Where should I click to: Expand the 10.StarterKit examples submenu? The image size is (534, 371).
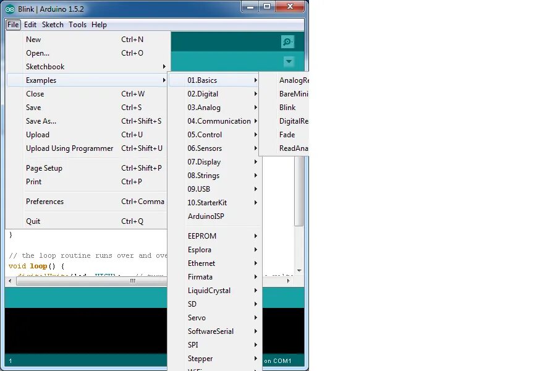[214, 203]
